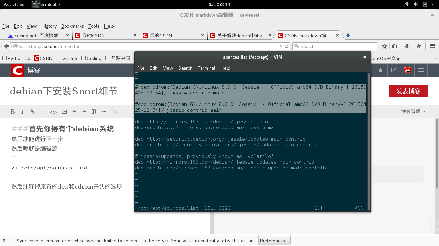This screenshot has width=439, height=246.
Task: Open the GitHub bookmark
Action: 67,58
